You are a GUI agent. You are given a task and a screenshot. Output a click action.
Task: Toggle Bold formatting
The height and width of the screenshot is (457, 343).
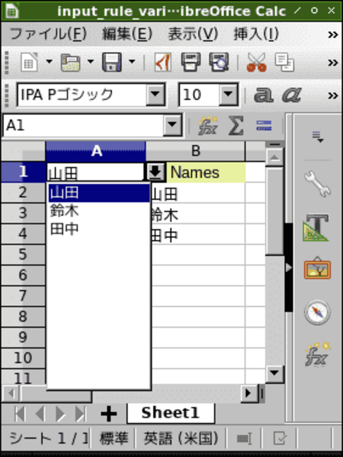[x=263, y=95]
